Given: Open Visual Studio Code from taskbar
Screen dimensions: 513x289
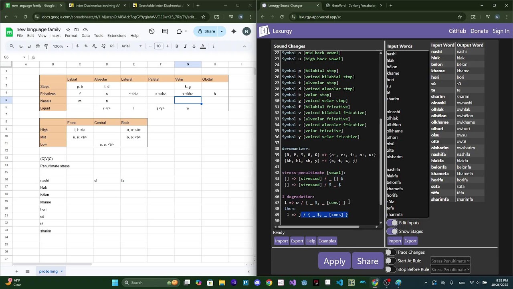Looking at the screenshot, I should click(x=339, y=283).
